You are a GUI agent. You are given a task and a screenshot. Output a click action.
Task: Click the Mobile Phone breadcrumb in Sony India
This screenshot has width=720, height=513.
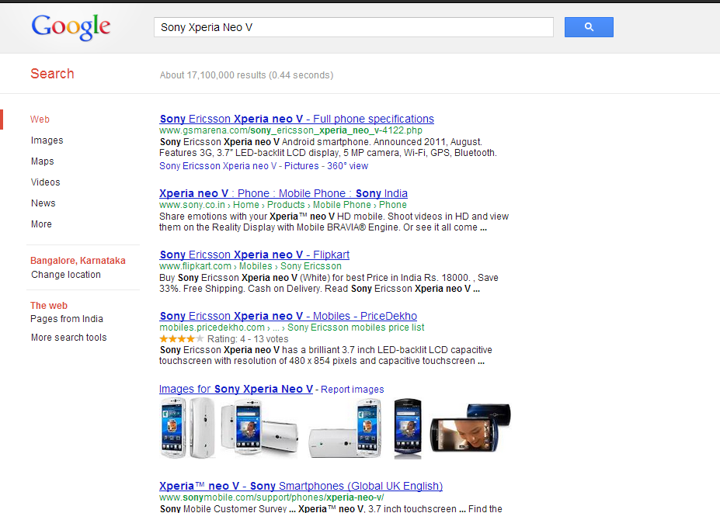tap(342, 205)
